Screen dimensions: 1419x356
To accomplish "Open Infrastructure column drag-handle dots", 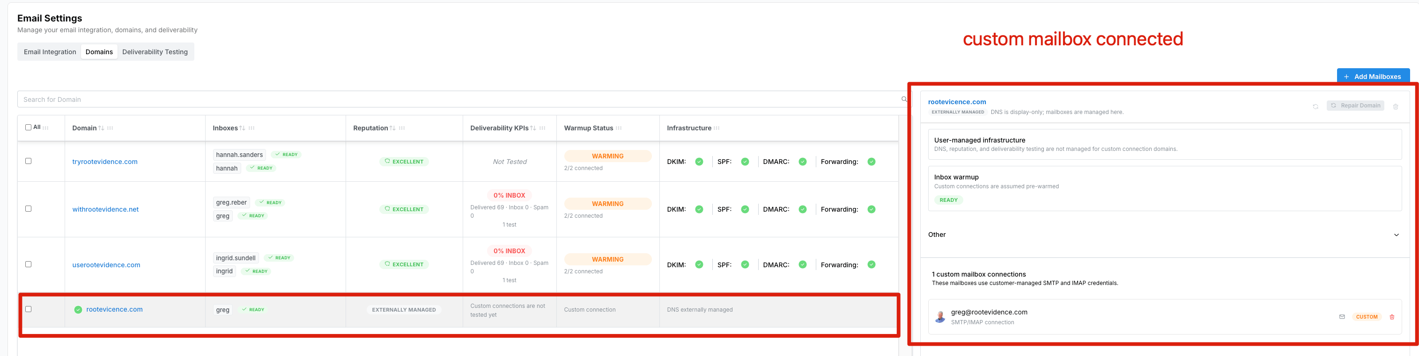I will click(x=717, y=128).
